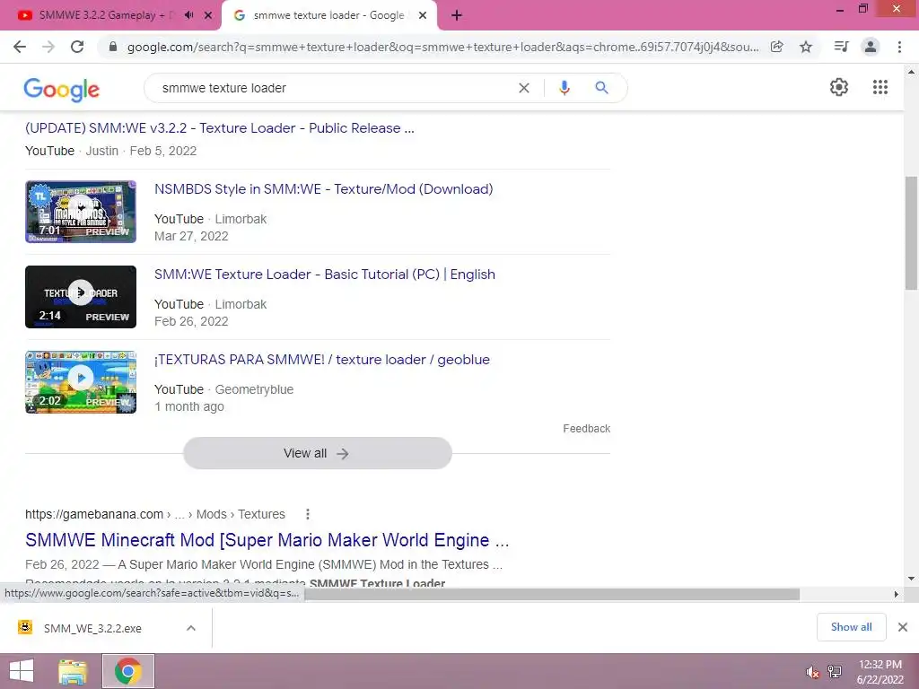The height and width of the screenshot is (689, 919).
Task: Click Chrome icon in taskbar
Action: pos(128,671)
